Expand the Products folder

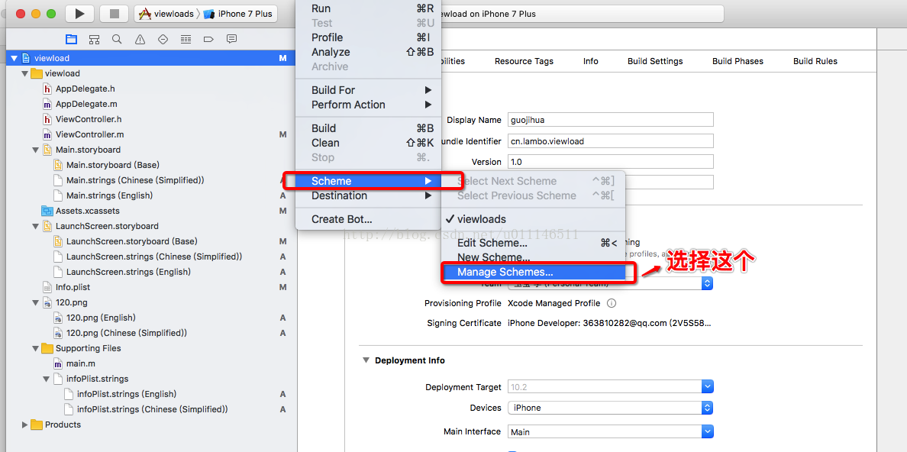coord(24,425)
